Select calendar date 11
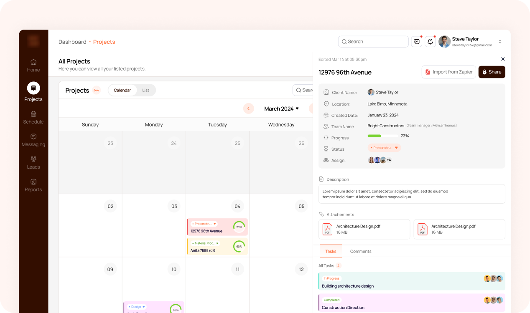 coord(237,269)
